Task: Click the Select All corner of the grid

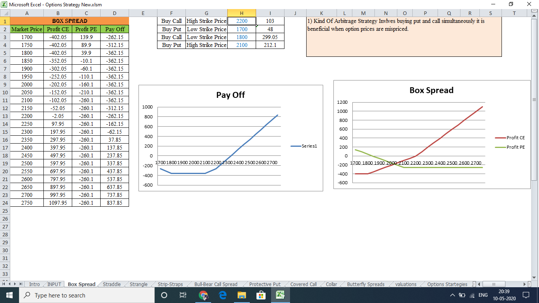Action: (5, 13)
